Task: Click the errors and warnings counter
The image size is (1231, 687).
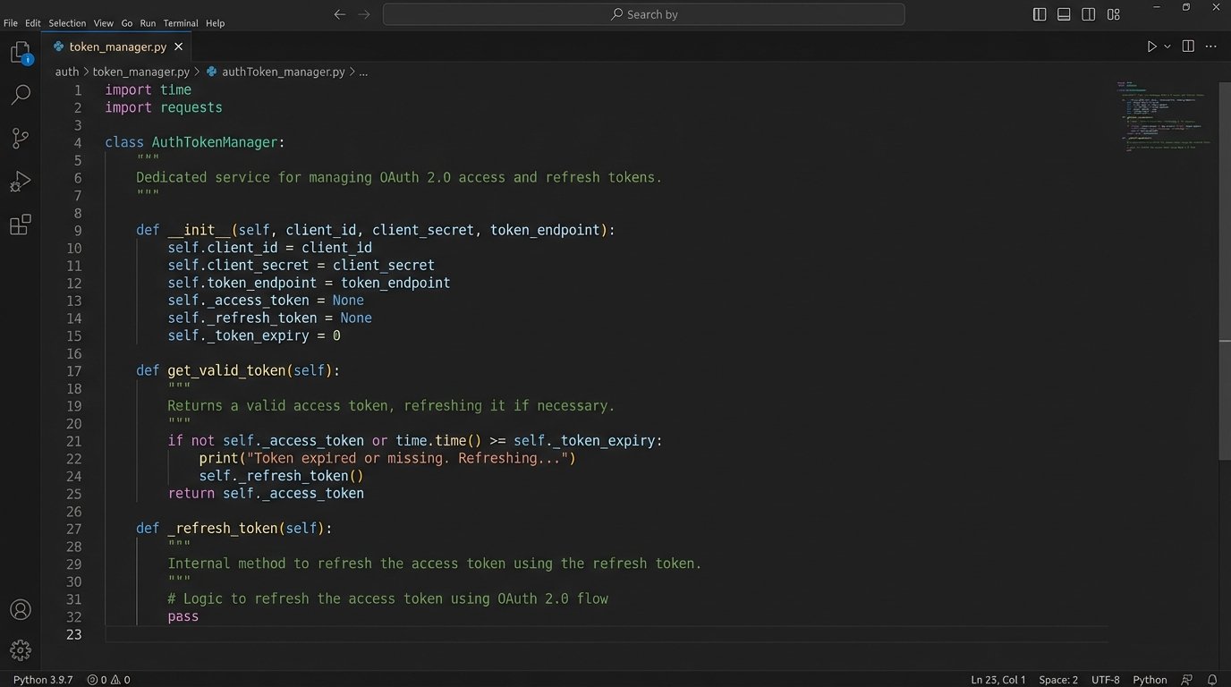Action: click(109, 679)
